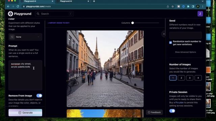Open the Filter None dropdown
Screen dimensions: 216x121
coord(25,37)
